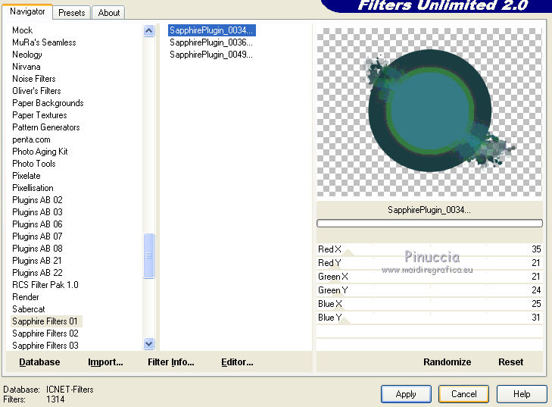Select Plugins AB 08 category
Image resolution: width=552 pixels, height=407 pixels.
tap(37, 249)
